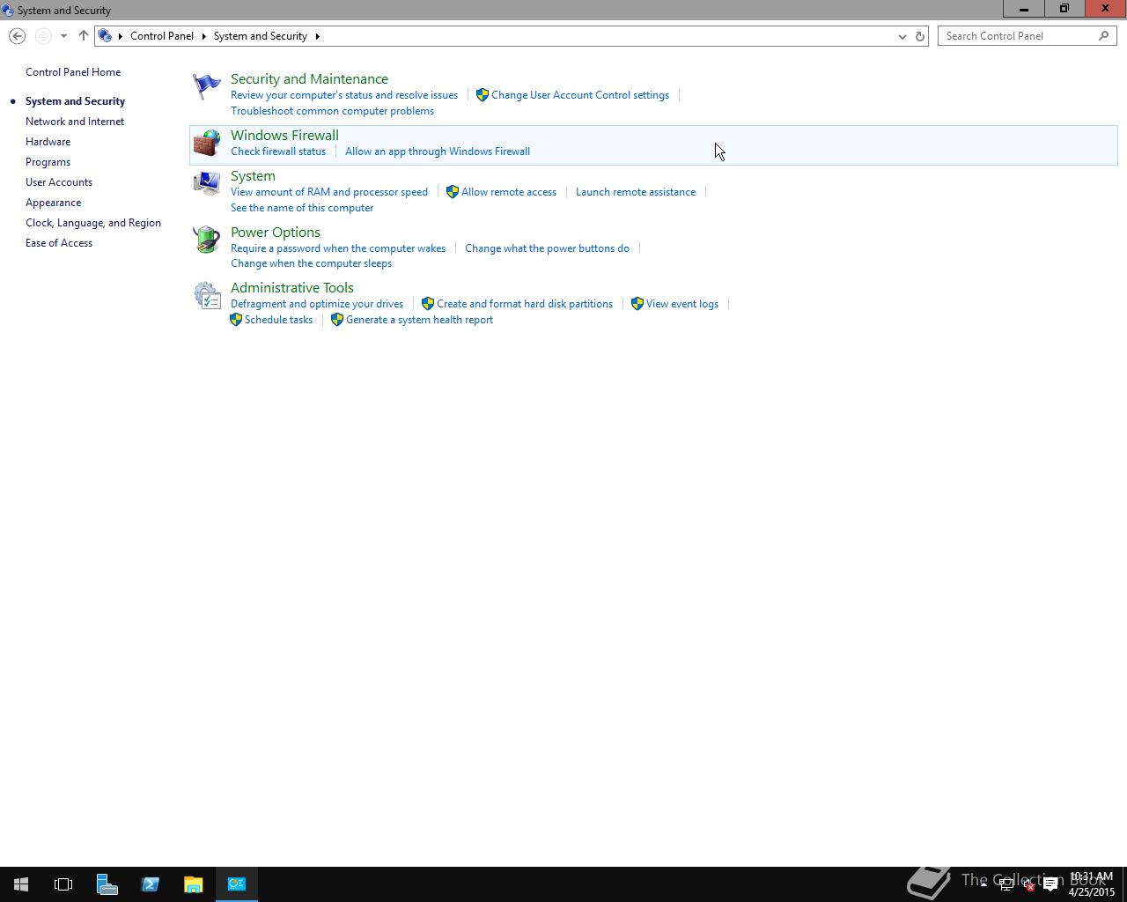This screenshot has height=902, width=1127.
Task: Select User Accounts in the sidebar
Action: coord(59,182)
